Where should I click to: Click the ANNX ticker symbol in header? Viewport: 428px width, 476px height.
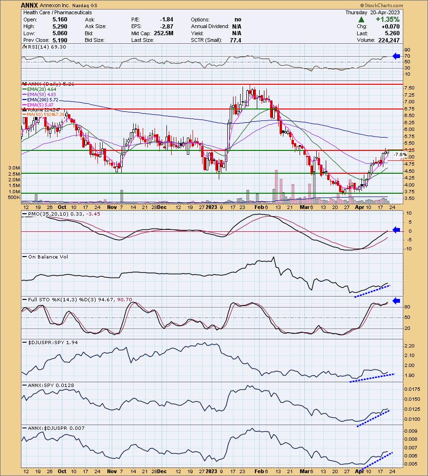(29, 5)
